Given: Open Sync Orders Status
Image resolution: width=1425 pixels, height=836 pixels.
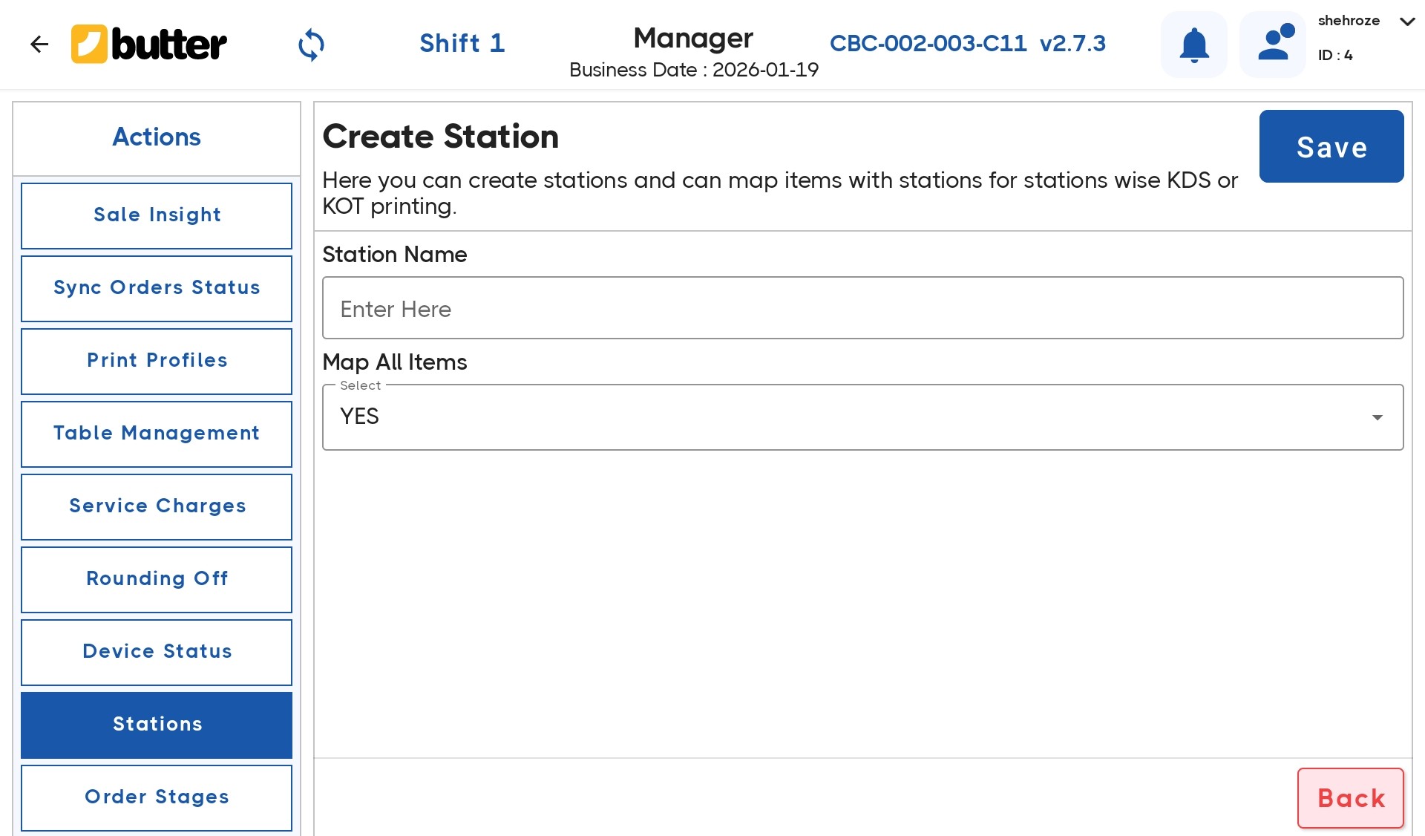Looking at the screenshot, I should tap(157, 288).
